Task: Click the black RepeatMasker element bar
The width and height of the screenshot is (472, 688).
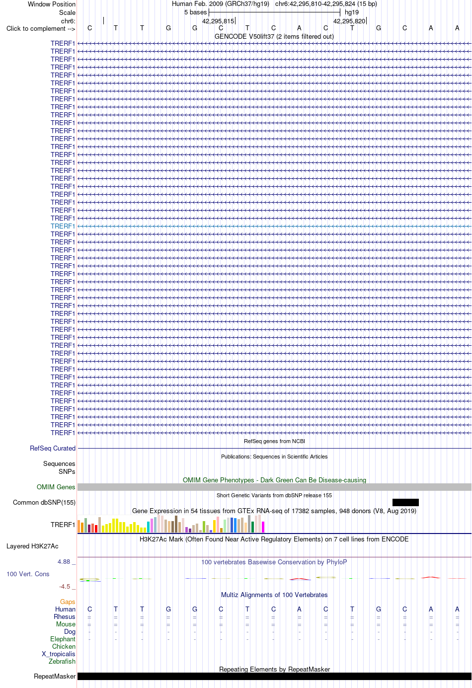Action: pos(274,676)
